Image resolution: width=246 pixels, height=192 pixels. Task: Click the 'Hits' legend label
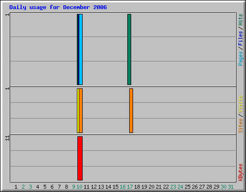(x=240, y=20)
